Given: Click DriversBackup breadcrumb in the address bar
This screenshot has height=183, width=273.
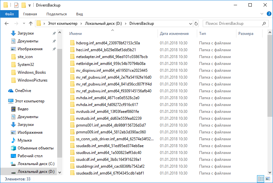Looking at the screenshot, I should tap(142, 23).
